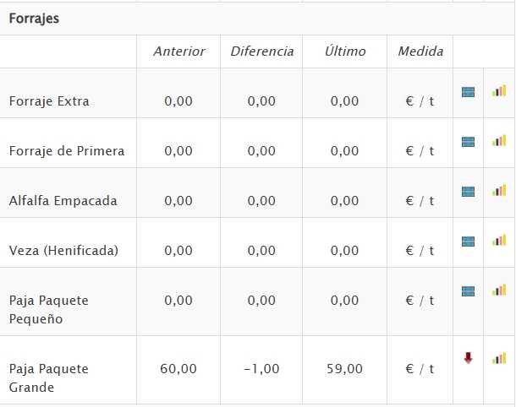Click the red down arrow for Paja Paquete Grande
This screenshot has width=516, height=407.
tap(468, 358)
